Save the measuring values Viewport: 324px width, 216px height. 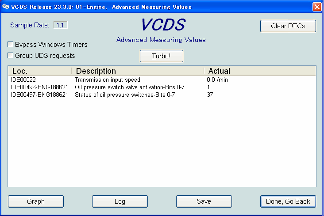[x=204, y=201]
